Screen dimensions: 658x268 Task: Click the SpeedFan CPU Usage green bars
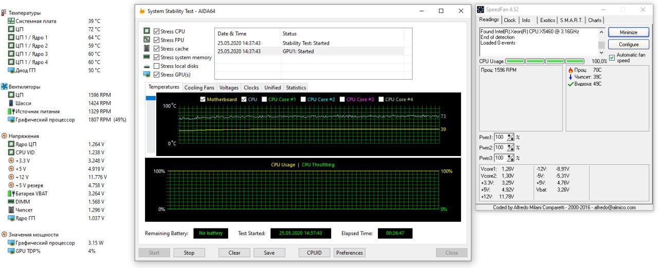click(x=545, y=61)
